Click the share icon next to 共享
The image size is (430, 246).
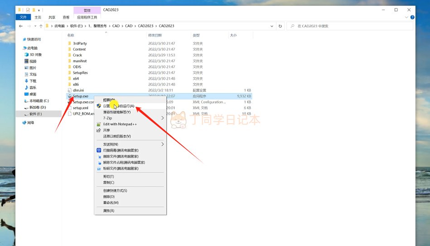[x=99, y=130]
